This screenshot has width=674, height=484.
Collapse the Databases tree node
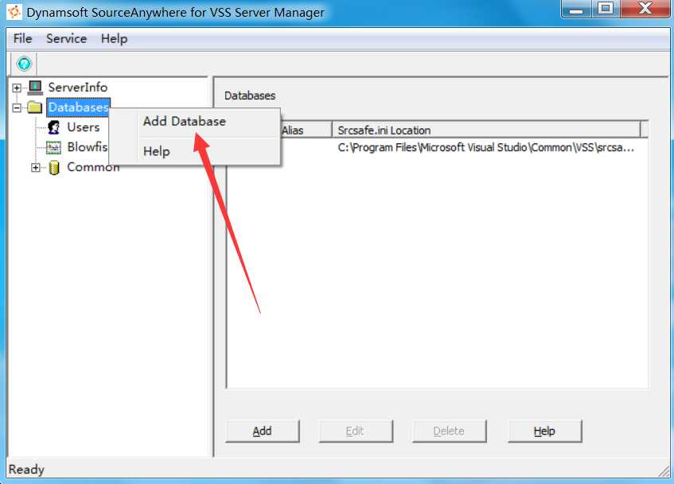click(x=17, y=107)
